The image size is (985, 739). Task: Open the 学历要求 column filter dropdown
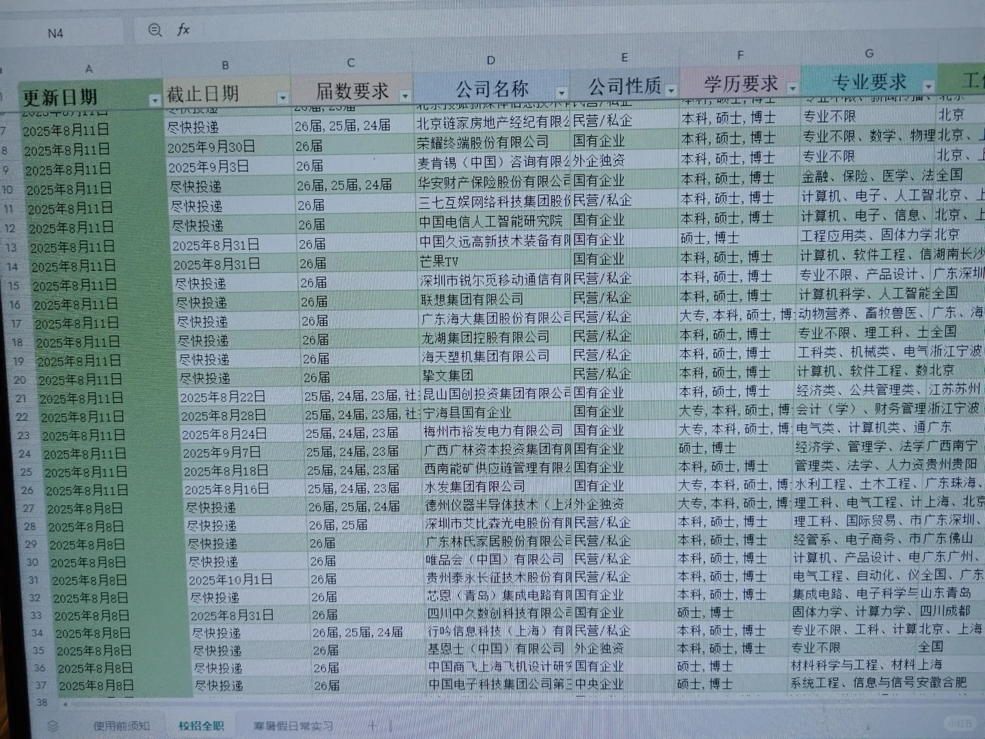[x=792, y=88]
